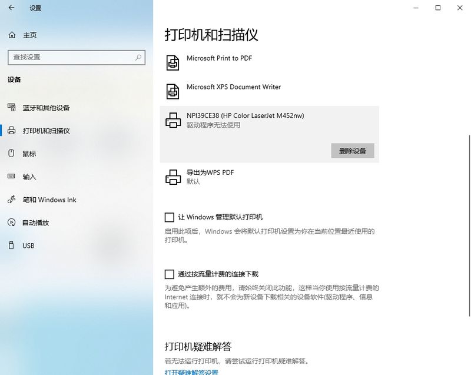
Task: Open the 输入 settings page
Action: (x=29, y=177)
